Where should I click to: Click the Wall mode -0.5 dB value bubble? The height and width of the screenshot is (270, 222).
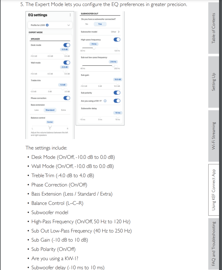[64, 67]
